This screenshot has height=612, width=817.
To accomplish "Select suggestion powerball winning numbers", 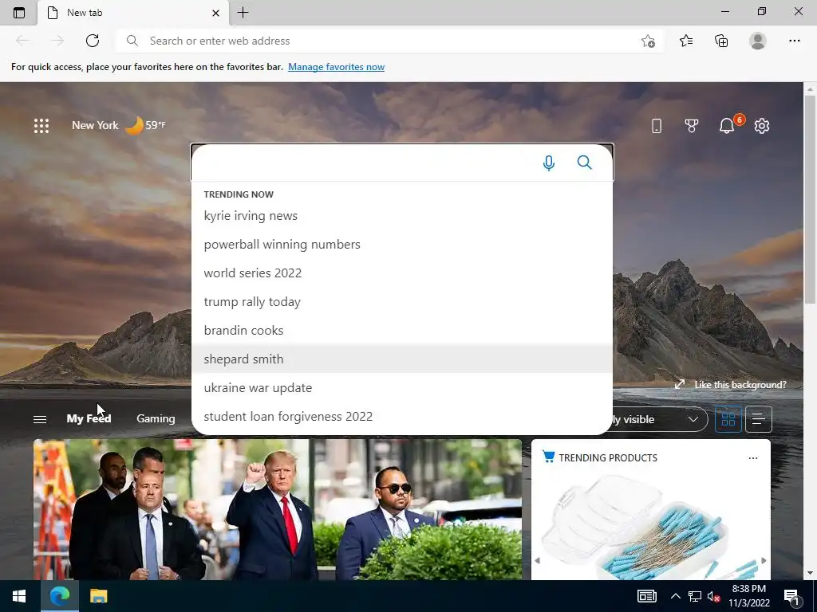I will (x=402, y=244).
